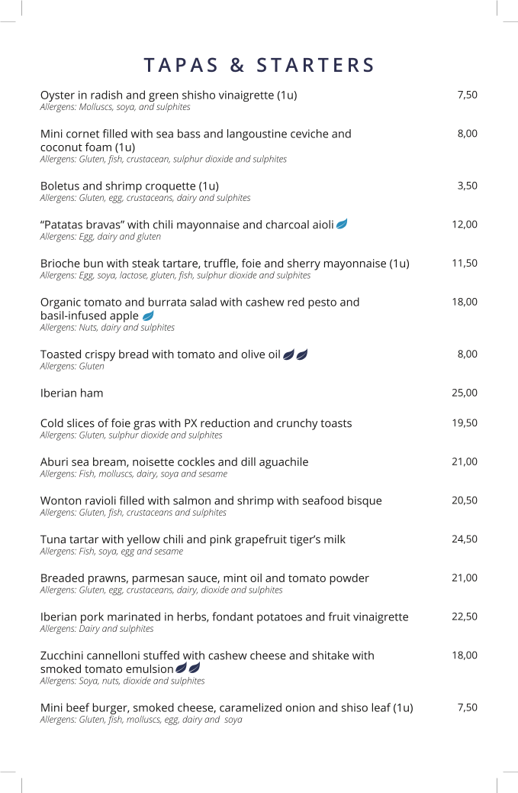Click first dark leaf after smoked tomato emulsion
The width and height of the screenshot is (518, 793).
[182, 668]
